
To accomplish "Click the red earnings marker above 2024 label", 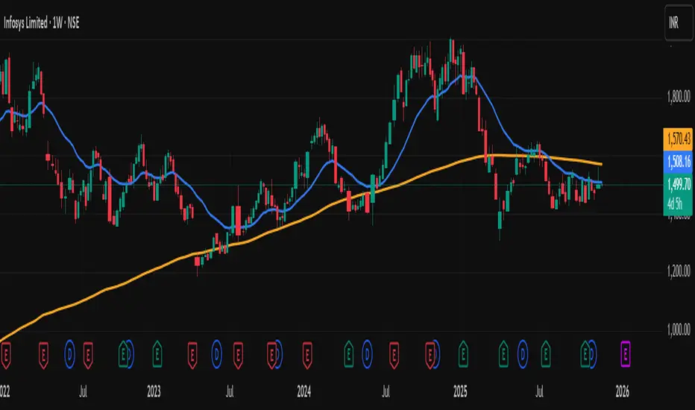I will point(306,349).
